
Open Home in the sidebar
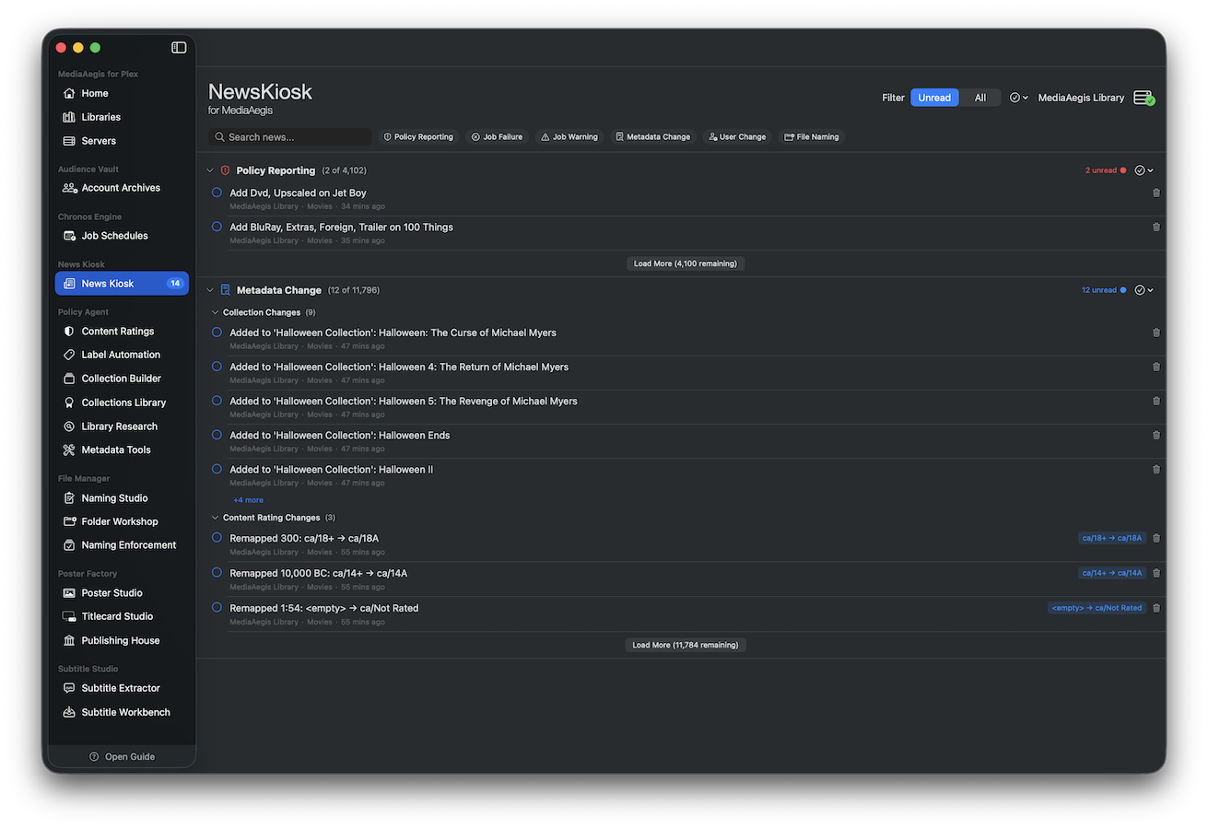coord(122,93)
